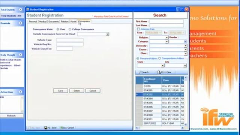Open the Religion dropdown
240x135 pixels.
(166, 37)
